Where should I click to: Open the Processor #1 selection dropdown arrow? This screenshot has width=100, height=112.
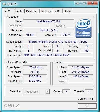click(x=47, y=92)
